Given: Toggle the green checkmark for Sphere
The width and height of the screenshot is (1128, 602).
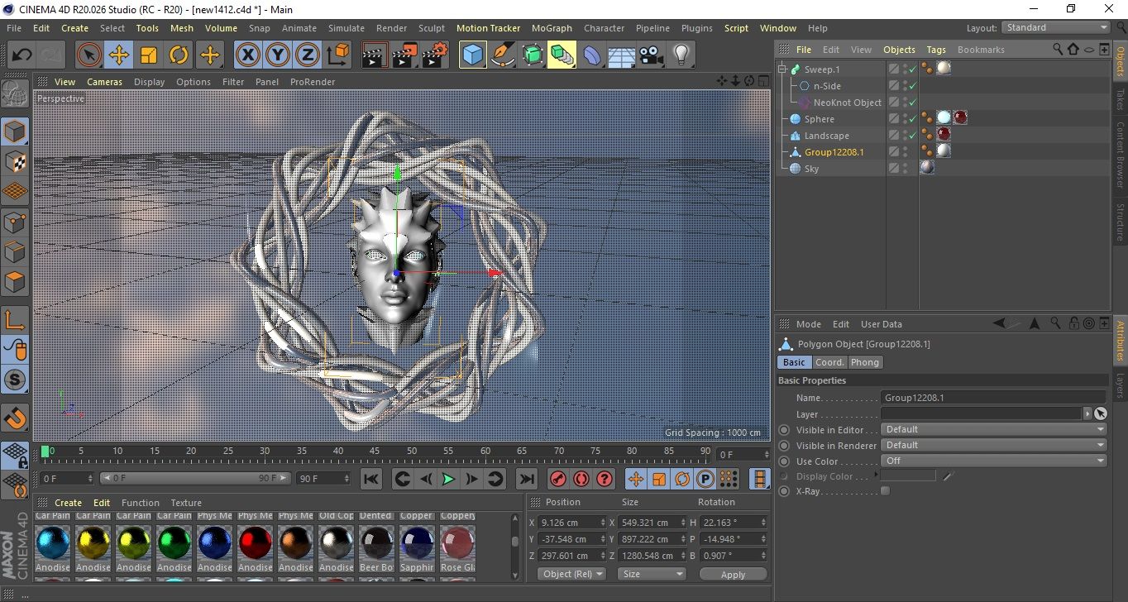Looking at the screenshot, I should pos(913,119).
